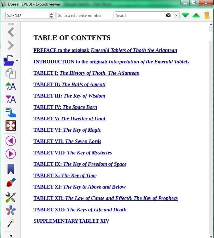The width and height of the screenshot is (214, 238).
Task: Expand the recent books arrow beside folder icon
Action: point(17,60)
